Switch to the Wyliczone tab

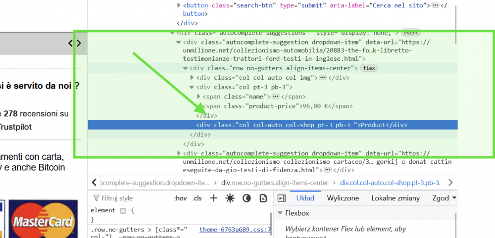[x=343, y=198]
